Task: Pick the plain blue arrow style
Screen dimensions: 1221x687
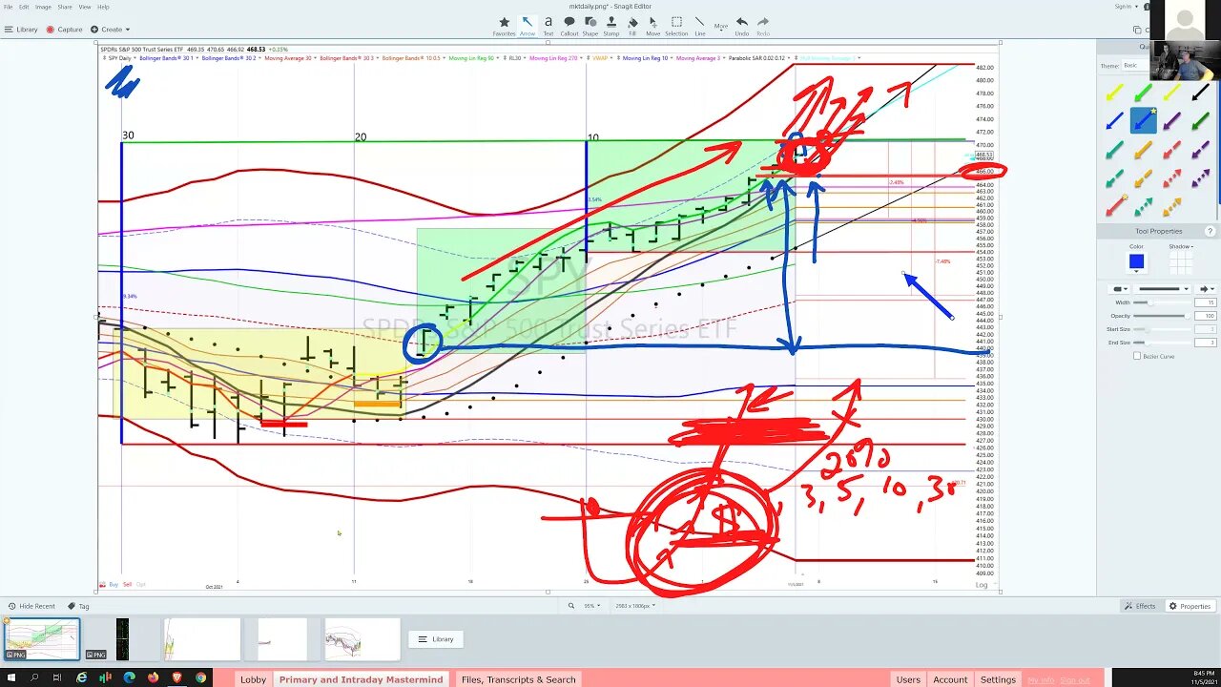Action: tap(1114, 121)
